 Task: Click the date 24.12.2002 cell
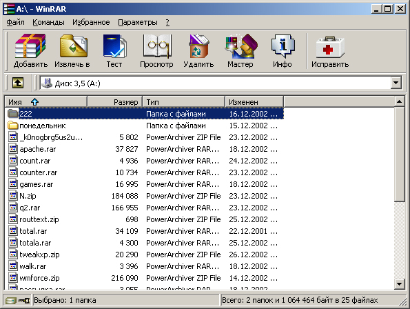pyautogui.click(x=253, y=161)
